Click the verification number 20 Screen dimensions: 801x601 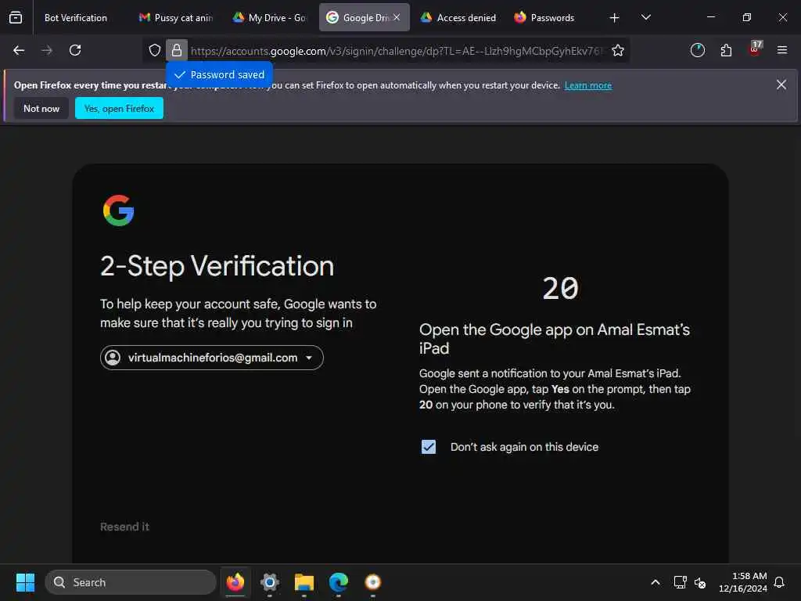pos(560,288)
